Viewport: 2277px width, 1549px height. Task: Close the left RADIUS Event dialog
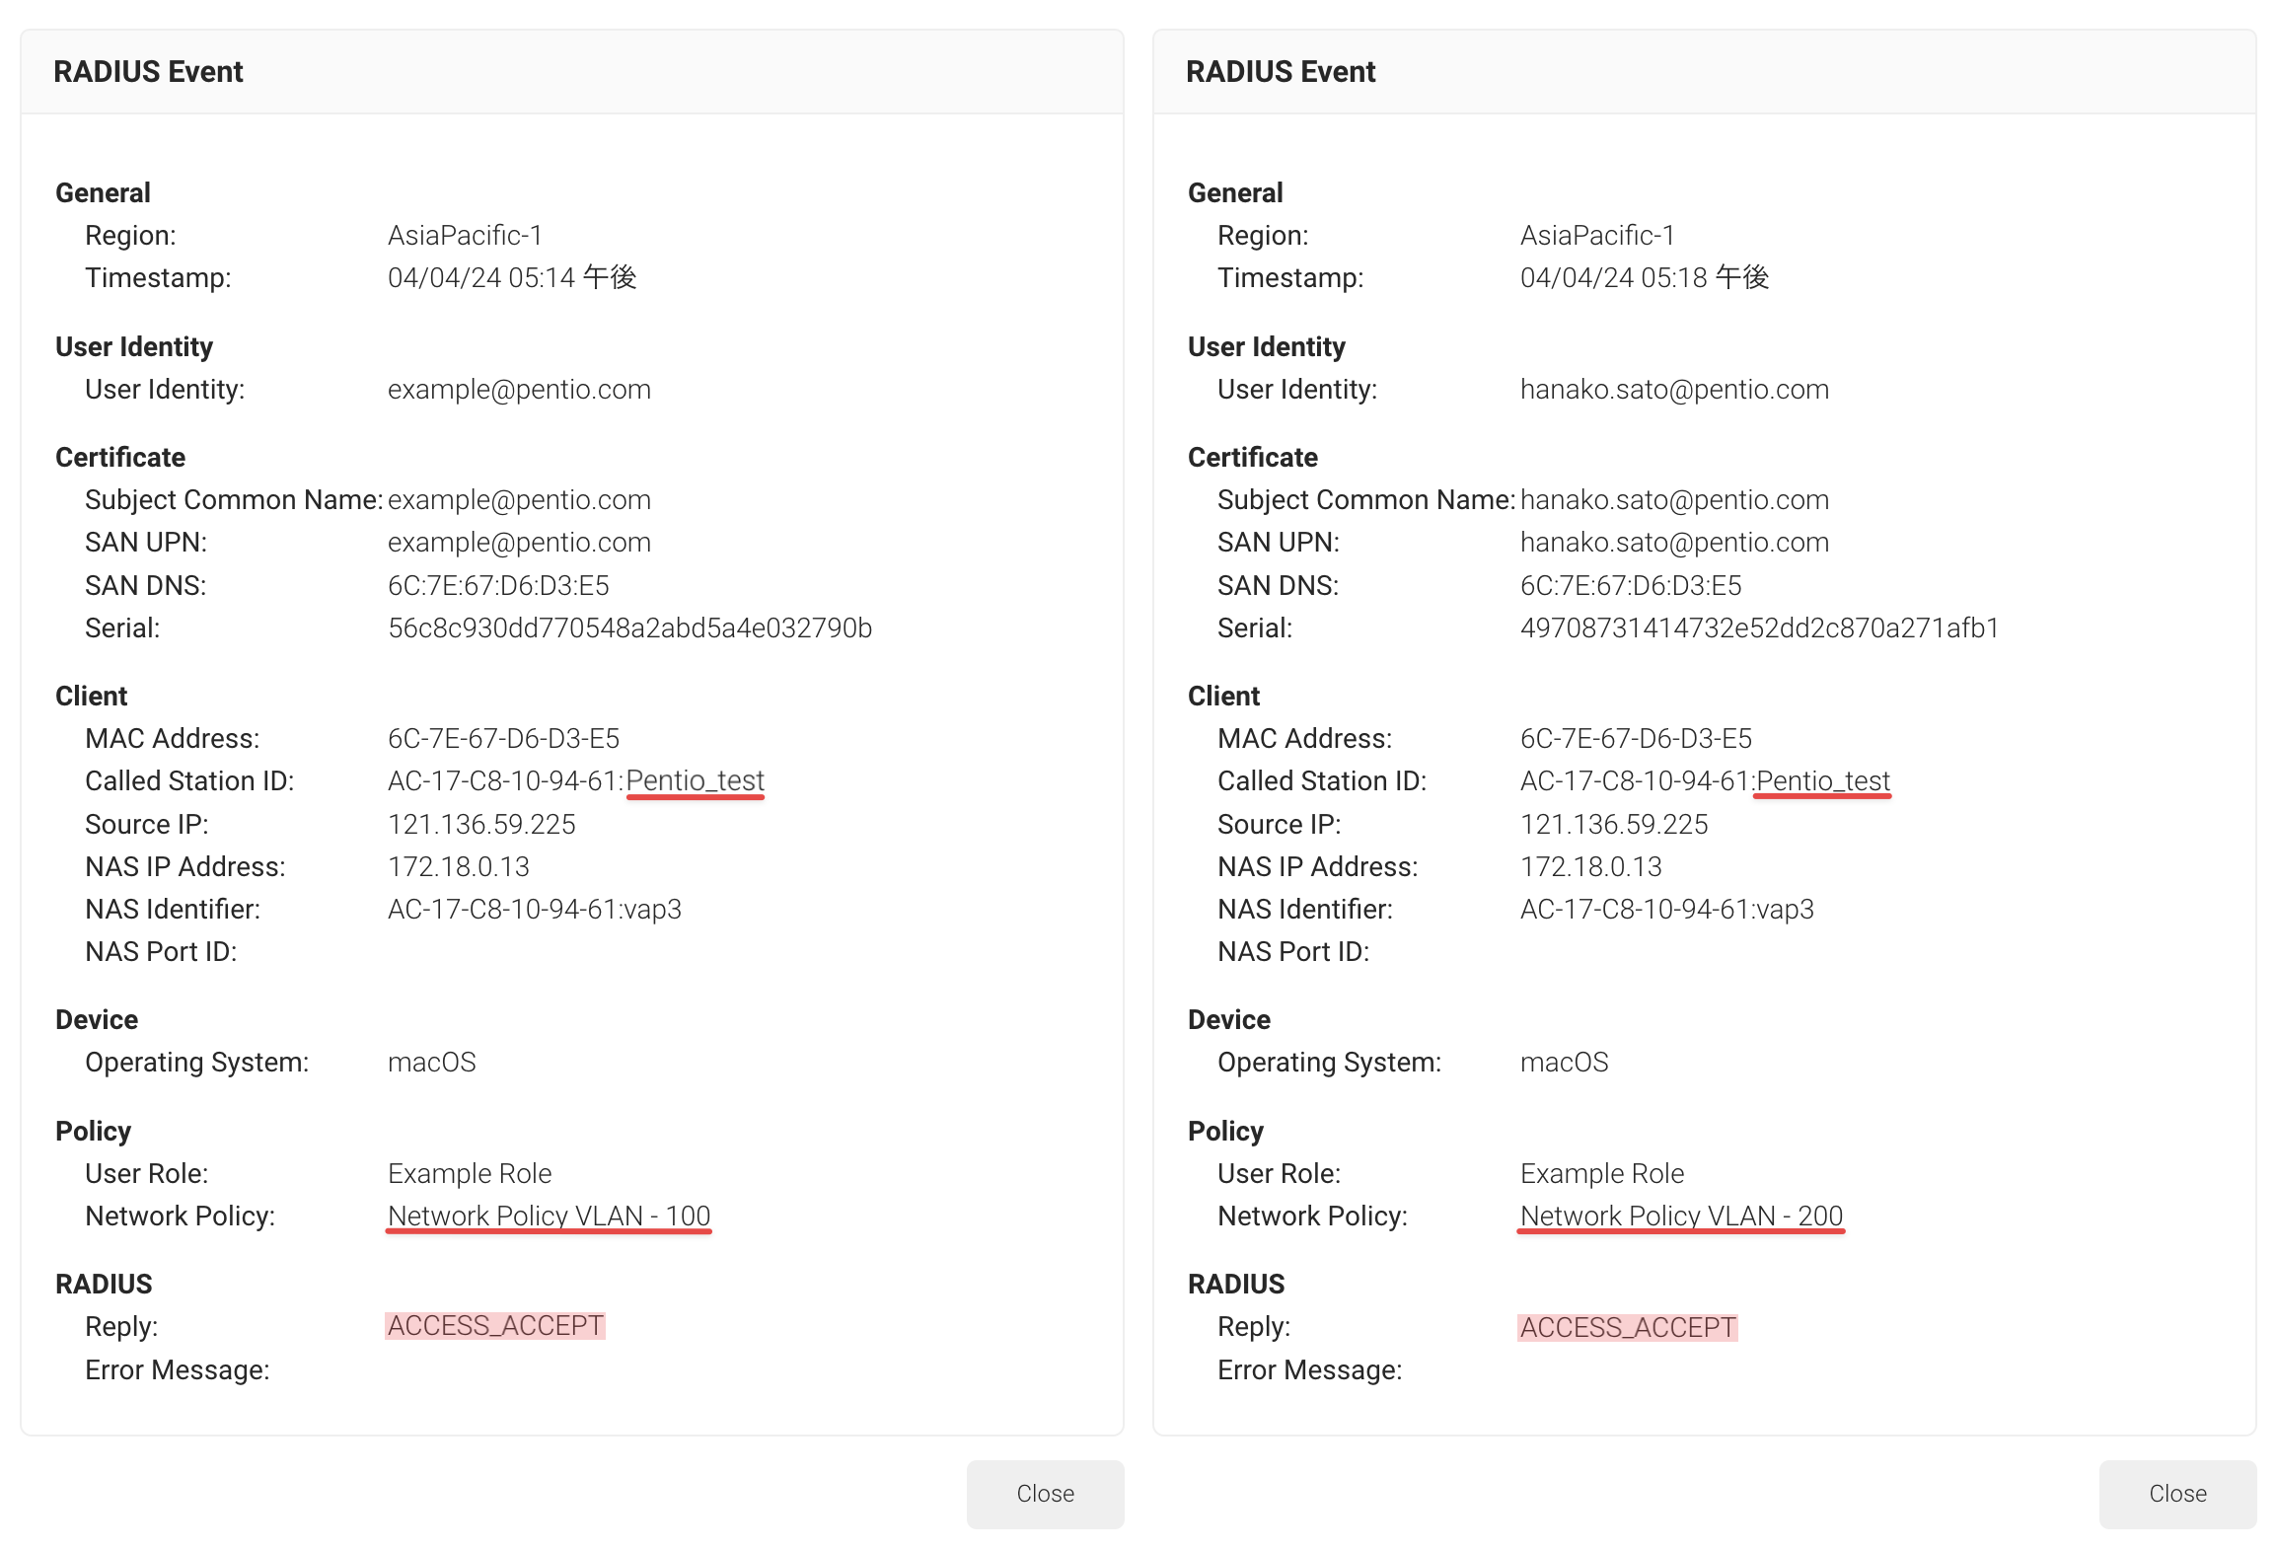point(1045,1493)
